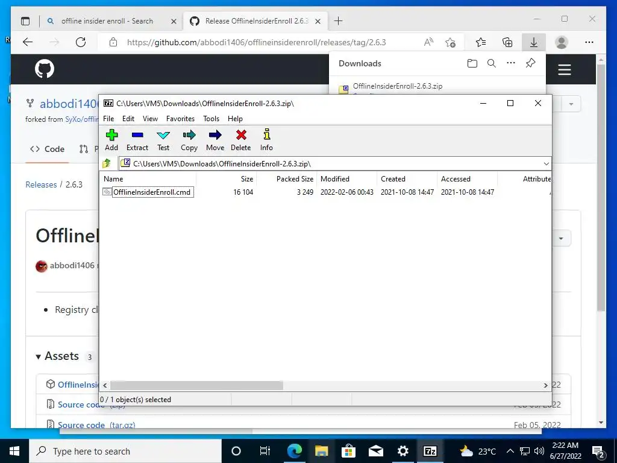Toggle the Edge Downloads toolbar button
Screen dimensions: 617x463
(x=534, y=42)
